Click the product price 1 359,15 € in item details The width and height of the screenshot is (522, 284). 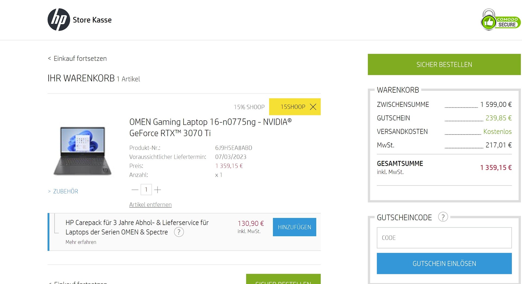229,166
